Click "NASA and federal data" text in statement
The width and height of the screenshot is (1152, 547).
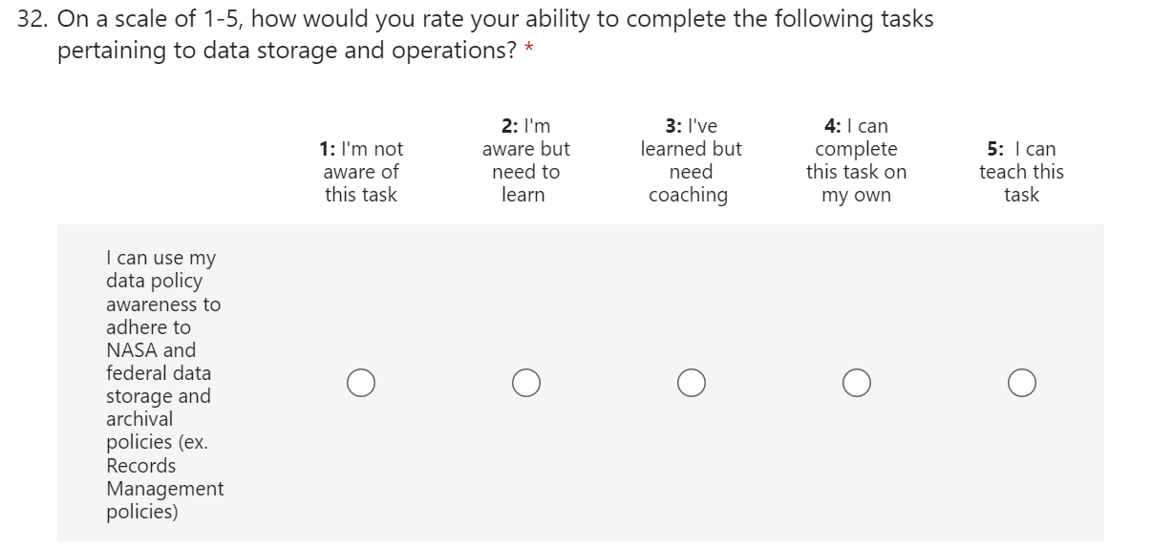point(158,362)
